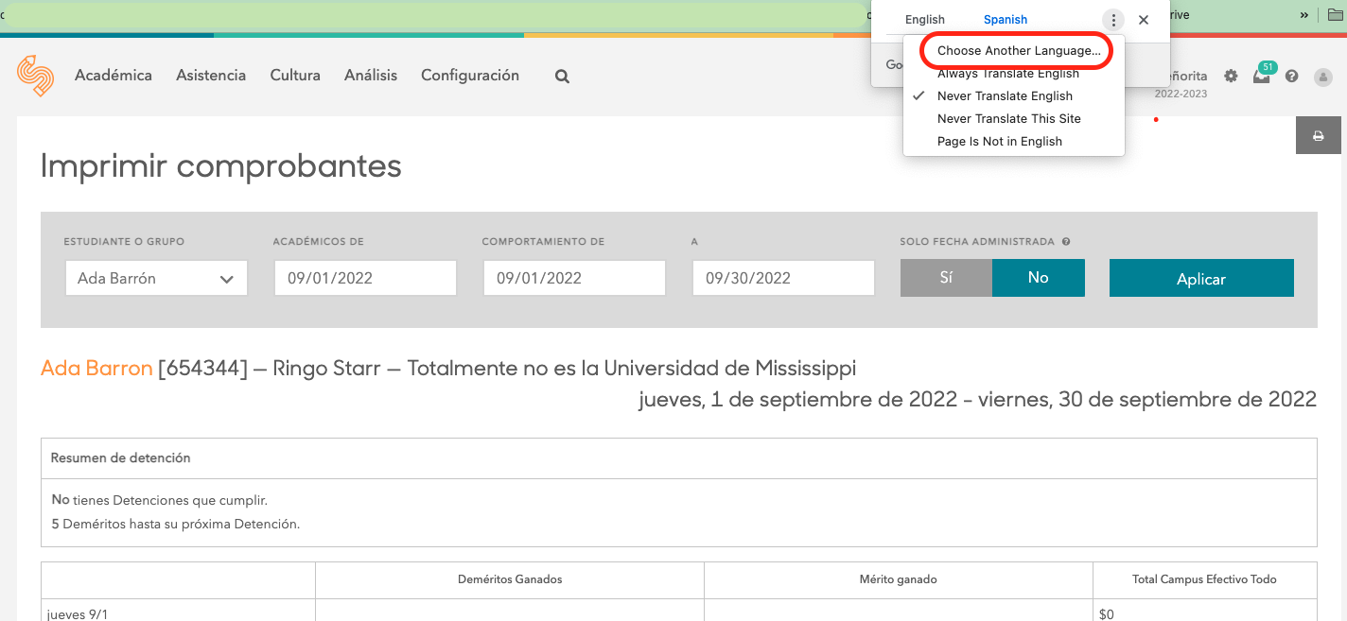
Task: Open the user profile avatar
Action: (1323, 77)
